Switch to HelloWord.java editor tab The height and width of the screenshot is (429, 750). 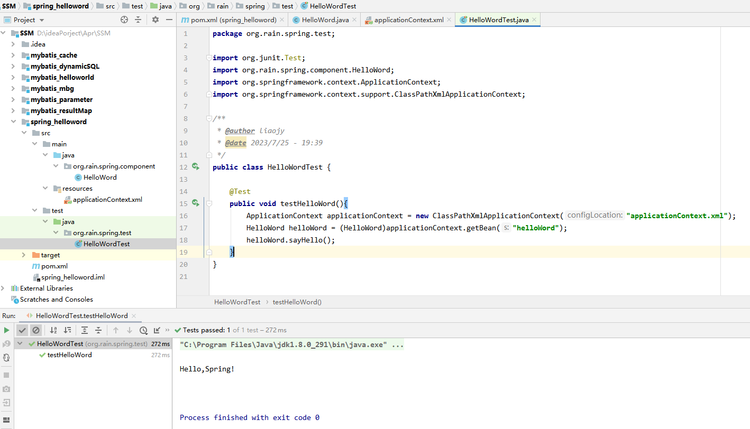[325, 20]
